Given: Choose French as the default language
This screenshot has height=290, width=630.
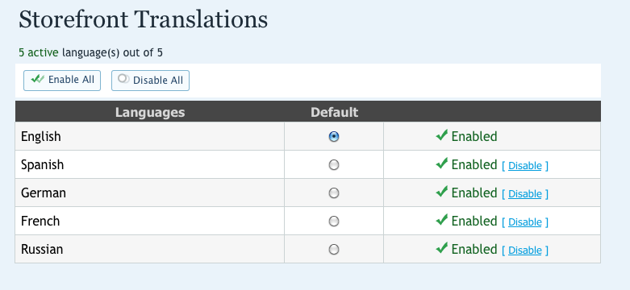Looking at the screenshot, I should tap(334, 222).
